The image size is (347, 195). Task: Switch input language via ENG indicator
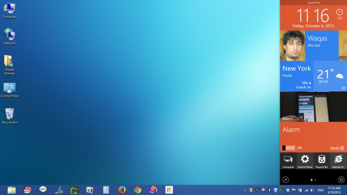point(320,190)
